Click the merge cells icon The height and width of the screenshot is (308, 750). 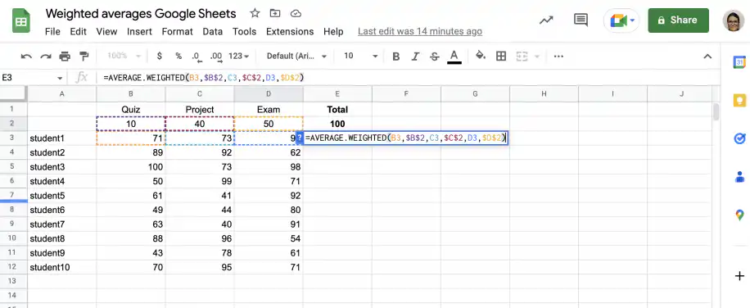tap(522, 57)
